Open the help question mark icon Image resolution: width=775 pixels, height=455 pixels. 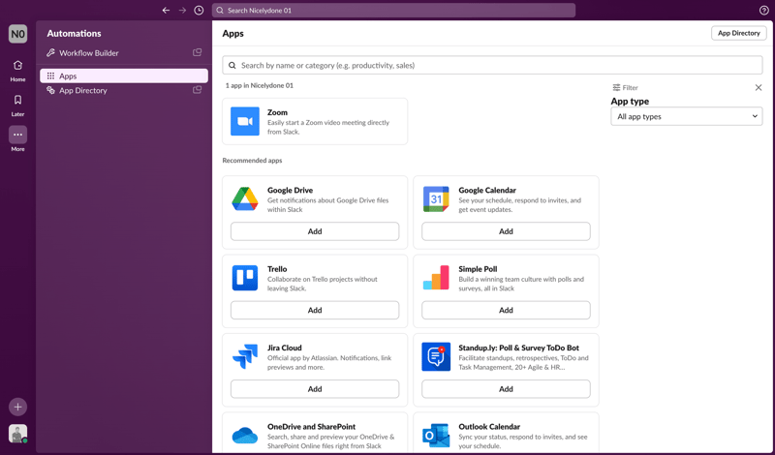click(763, 11)
